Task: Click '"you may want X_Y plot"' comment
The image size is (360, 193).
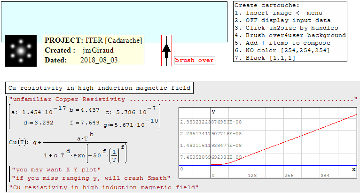Action: (x=56, y=170)
